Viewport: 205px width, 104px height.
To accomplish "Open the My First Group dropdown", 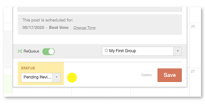I will click(x=142, y=51).
